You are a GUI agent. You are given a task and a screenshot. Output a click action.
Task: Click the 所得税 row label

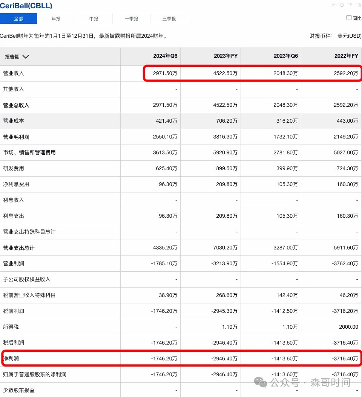point(11,327)
